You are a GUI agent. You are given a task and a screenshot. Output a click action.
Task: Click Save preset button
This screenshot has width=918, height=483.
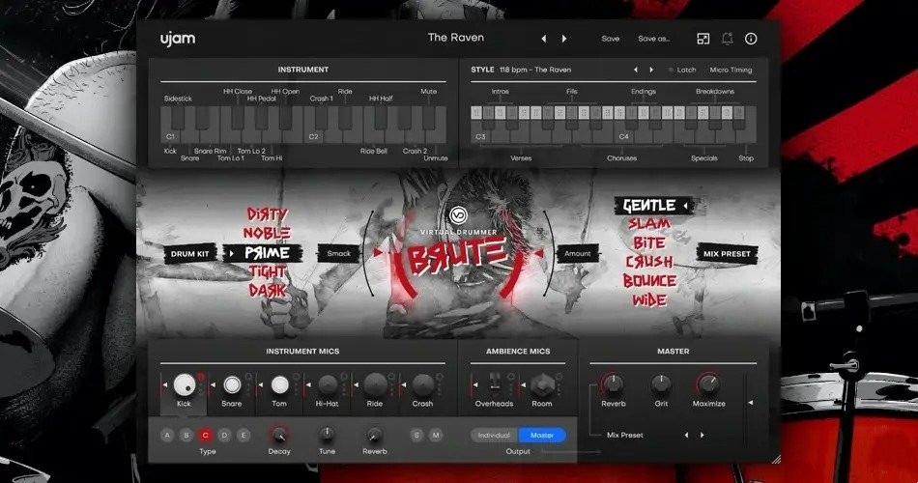[610, 39]
